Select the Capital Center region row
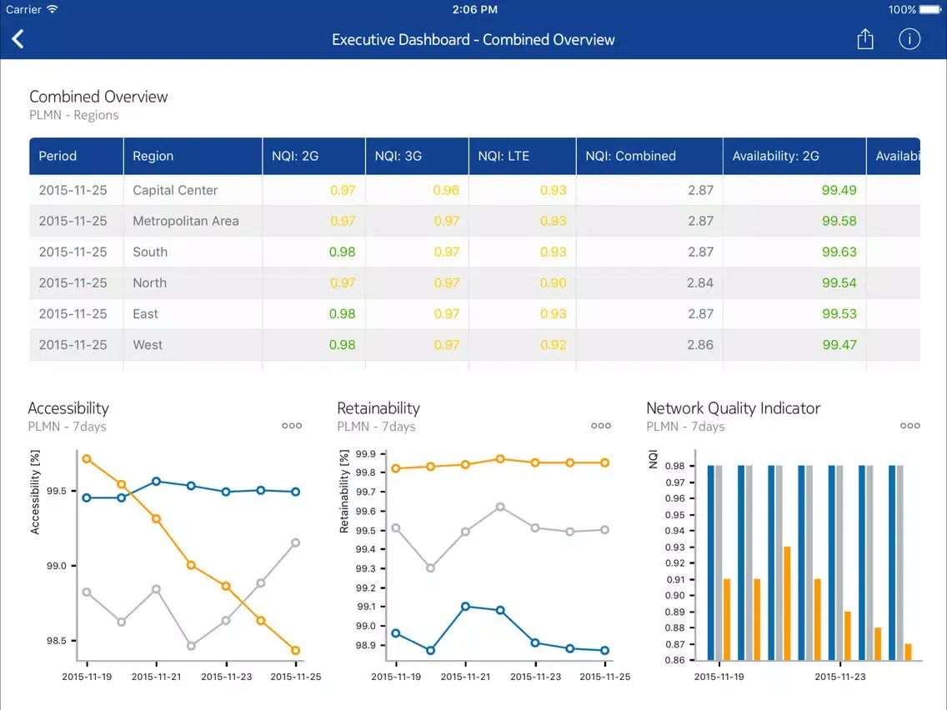This screenshot has width=947, height=710. [175, 190]
